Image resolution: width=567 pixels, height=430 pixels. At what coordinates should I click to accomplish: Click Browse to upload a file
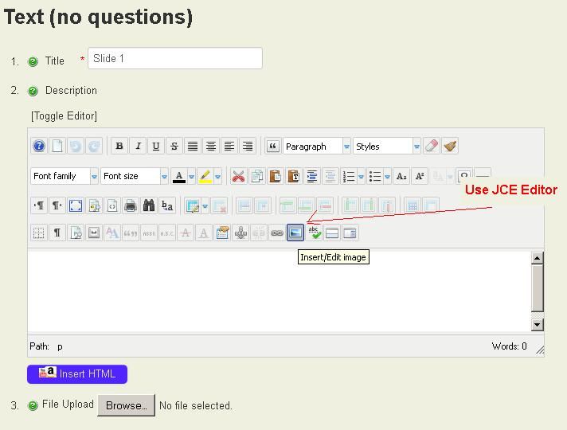click(126, 405)
